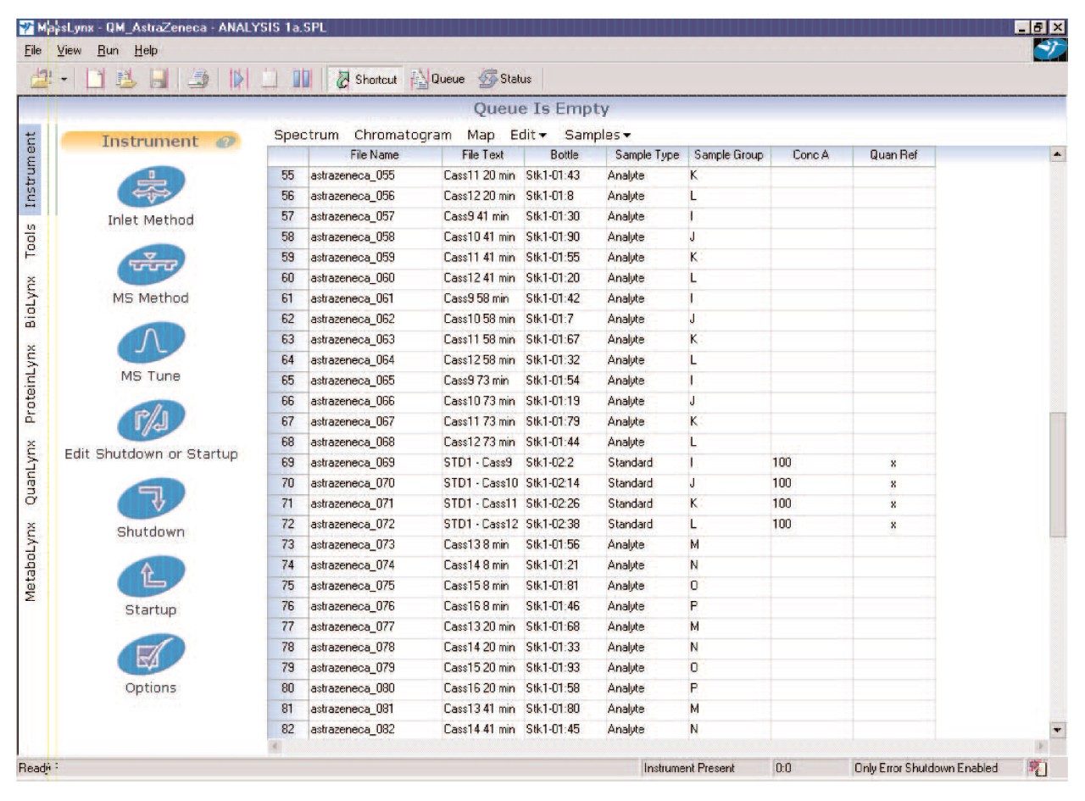The height and width of the screenshot is (801, 1085).
Task: Click the File Name column header
Action: [x=375, y=155]
